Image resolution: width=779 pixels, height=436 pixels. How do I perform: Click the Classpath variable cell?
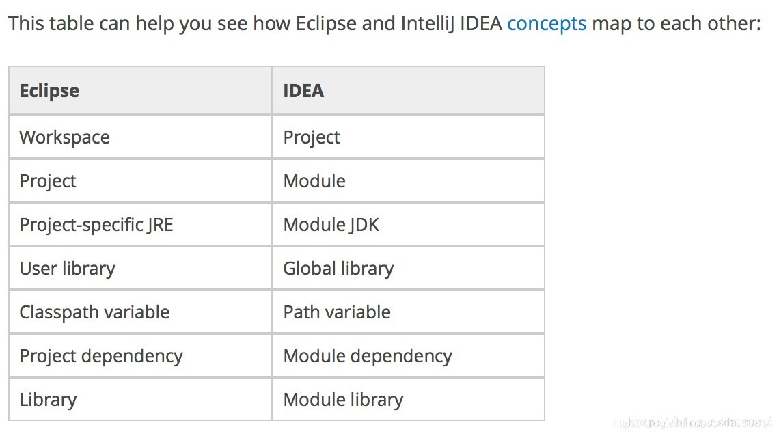[140, 312]
